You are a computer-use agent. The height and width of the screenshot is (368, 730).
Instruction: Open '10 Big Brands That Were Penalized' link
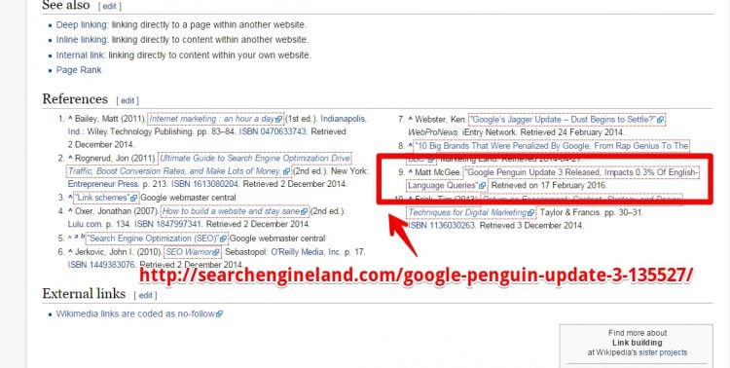point(551,146)
